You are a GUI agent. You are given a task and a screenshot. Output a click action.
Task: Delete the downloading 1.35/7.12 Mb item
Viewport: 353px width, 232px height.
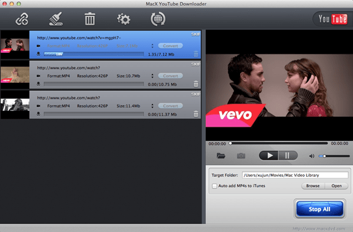pyautogui.click(x=196, y=54)
